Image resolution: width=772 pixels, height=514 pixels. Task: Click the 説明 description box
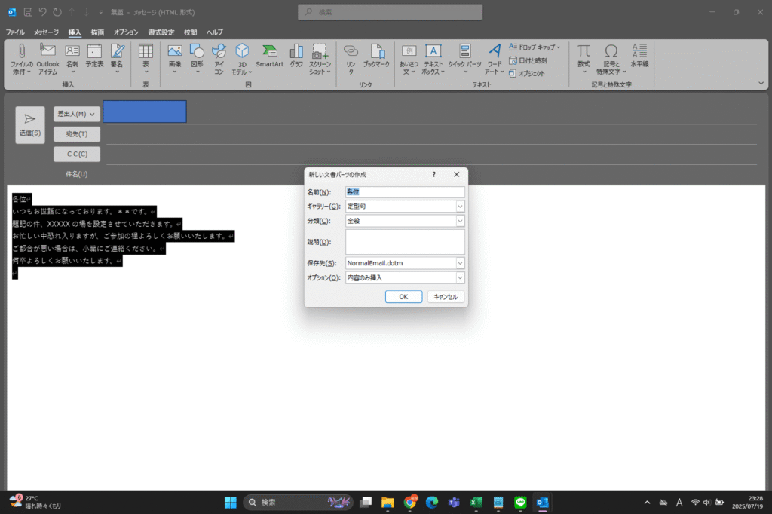pyautogui.click(x=405, y=242)
